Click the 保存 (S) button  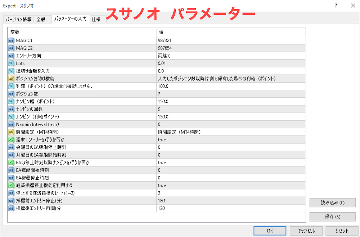point(333,217)
